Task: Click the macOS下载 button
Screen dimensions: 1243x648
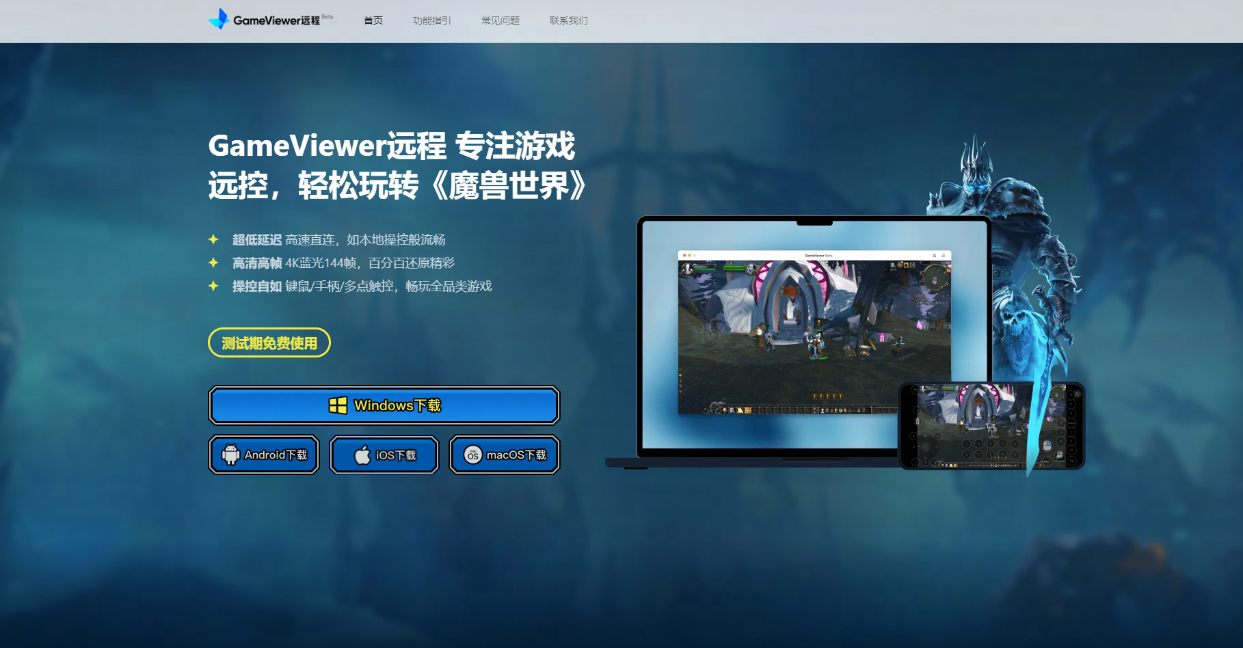Action: pyautogui.click(x=505, y=455)
